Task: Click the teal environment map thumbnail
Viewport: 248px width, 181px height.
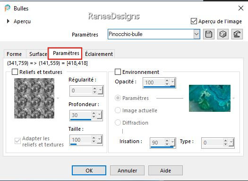Action: (x=210, y=98)
